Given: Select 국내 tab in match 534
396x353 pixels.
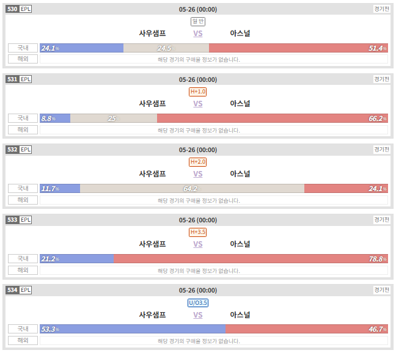Looking at the screenshot, I should tap(23, 329).
